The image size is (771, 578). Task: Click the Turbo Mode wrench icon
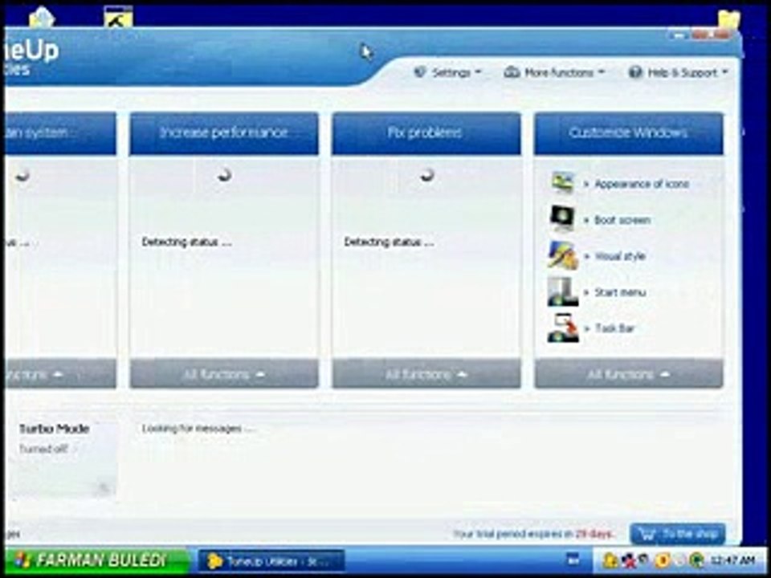103,487
